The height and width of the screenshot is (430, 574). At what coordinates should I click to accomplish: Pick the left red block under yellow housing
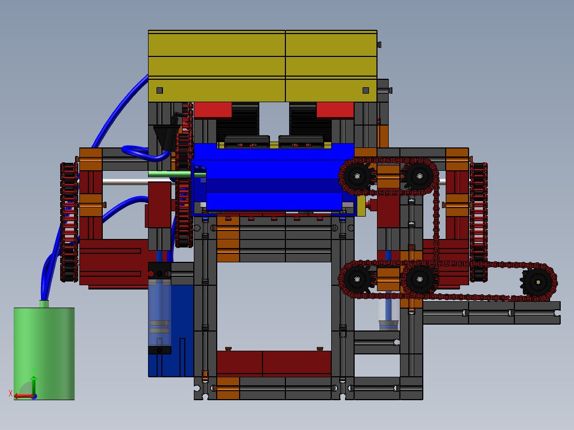click(212, 110)
